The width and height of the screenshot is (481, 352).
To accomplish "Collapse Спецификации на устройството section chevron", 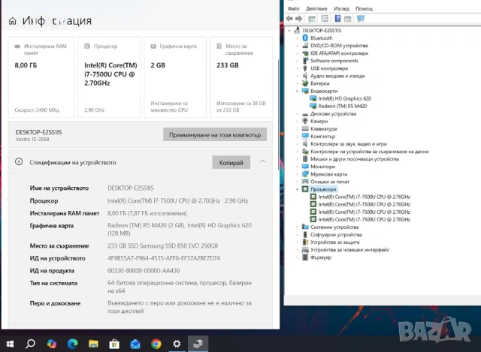I will tap(263, 161).
